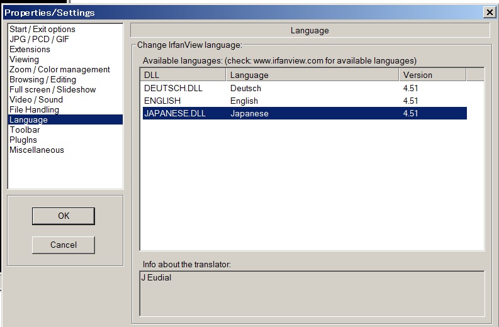
Task: Open the Toolbar settings category
Action: [25, 130]
